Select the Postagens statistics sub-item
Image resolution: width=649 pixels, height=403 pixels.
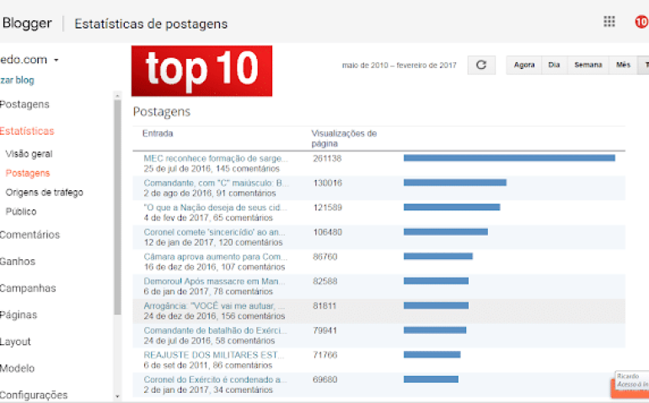point(28,173)
